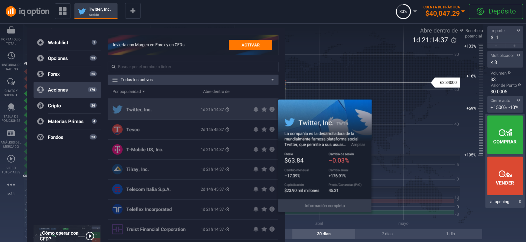Toggle alert bell for T-Mobile US, Inc.

point(256,149)
